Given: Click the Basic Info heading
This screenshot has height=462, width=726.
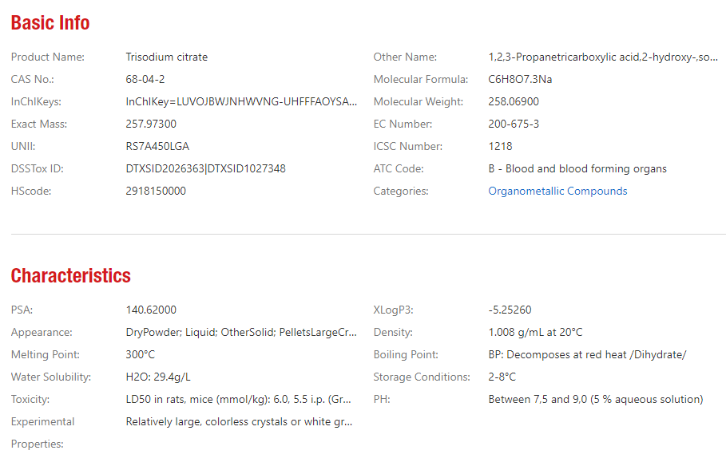Looking at the screenshot, I should [50, 22].
